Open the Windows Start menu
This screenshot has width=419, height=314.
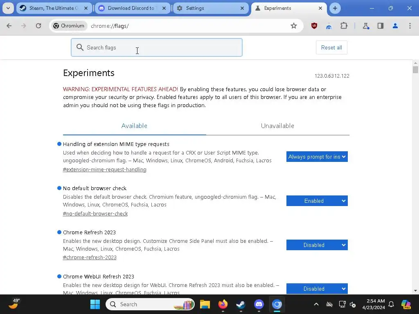click(95, 304)
